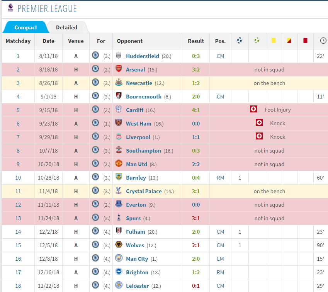The height and width of the screenshot is (292, 328).
Task: Click the Arsenal club crest
Action: (x=119, y=69)
